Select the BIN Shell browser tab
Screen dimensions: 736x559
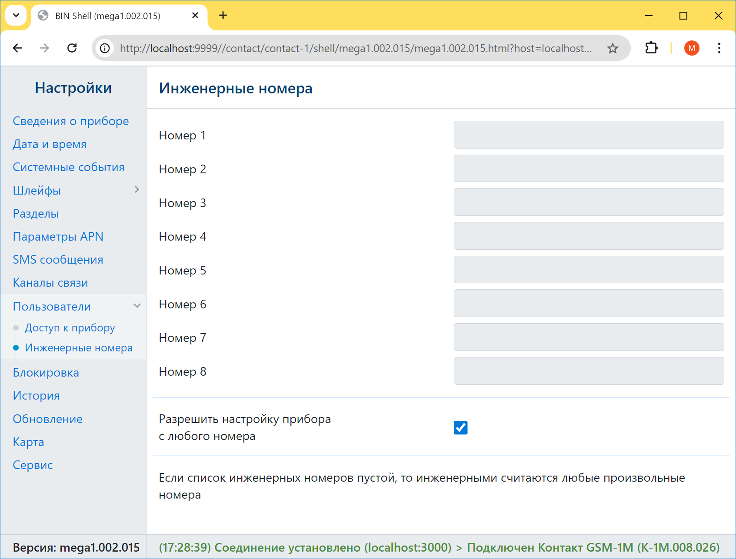[108, 16]
